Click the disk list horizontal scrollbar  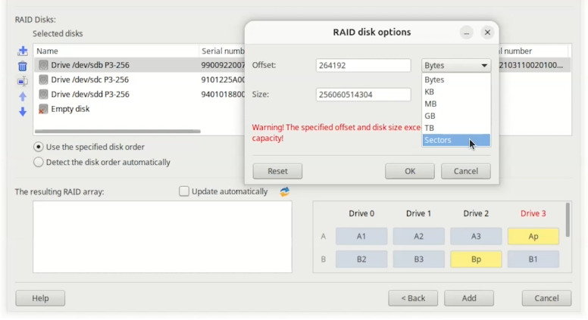point(117,132)
